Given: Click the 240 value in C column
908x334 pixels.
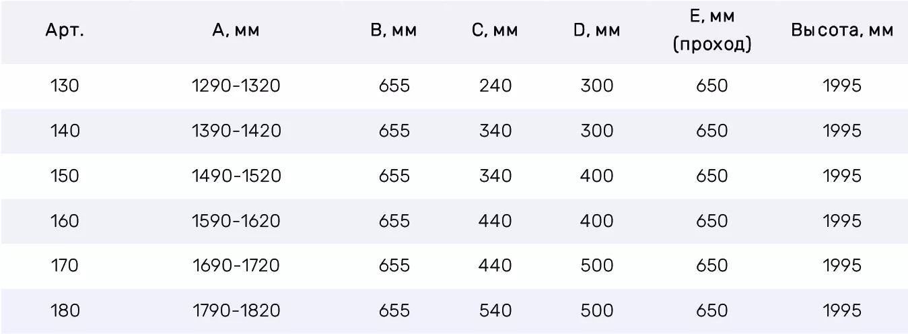Looking at the screenshot, I should pyautogui.click(x=495, y=86).
